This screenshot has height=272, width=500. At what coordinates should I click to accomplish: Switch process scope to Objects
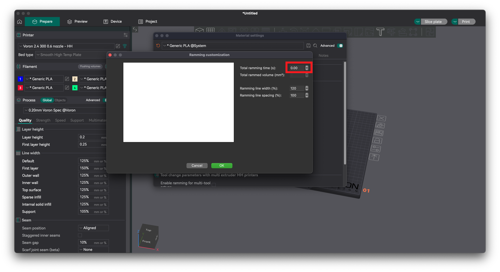[60, 100]
